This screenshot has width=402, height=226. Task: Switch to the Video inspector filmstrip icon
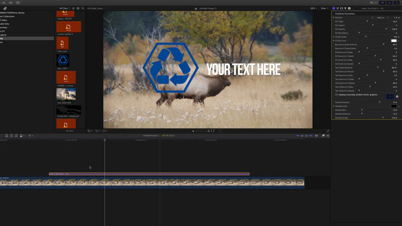342,8
